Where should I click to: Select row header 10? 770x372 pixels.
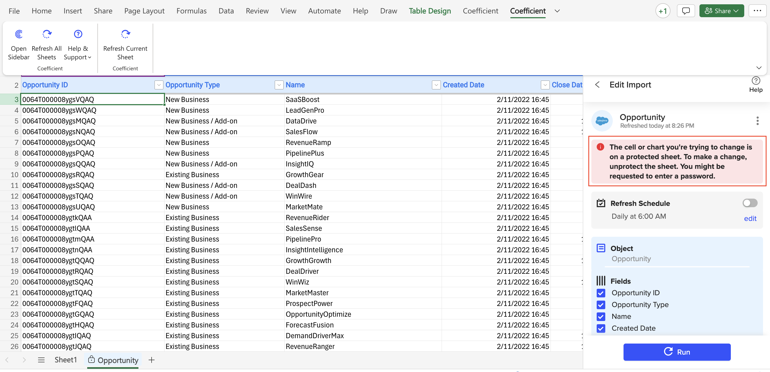click(10, 175)
